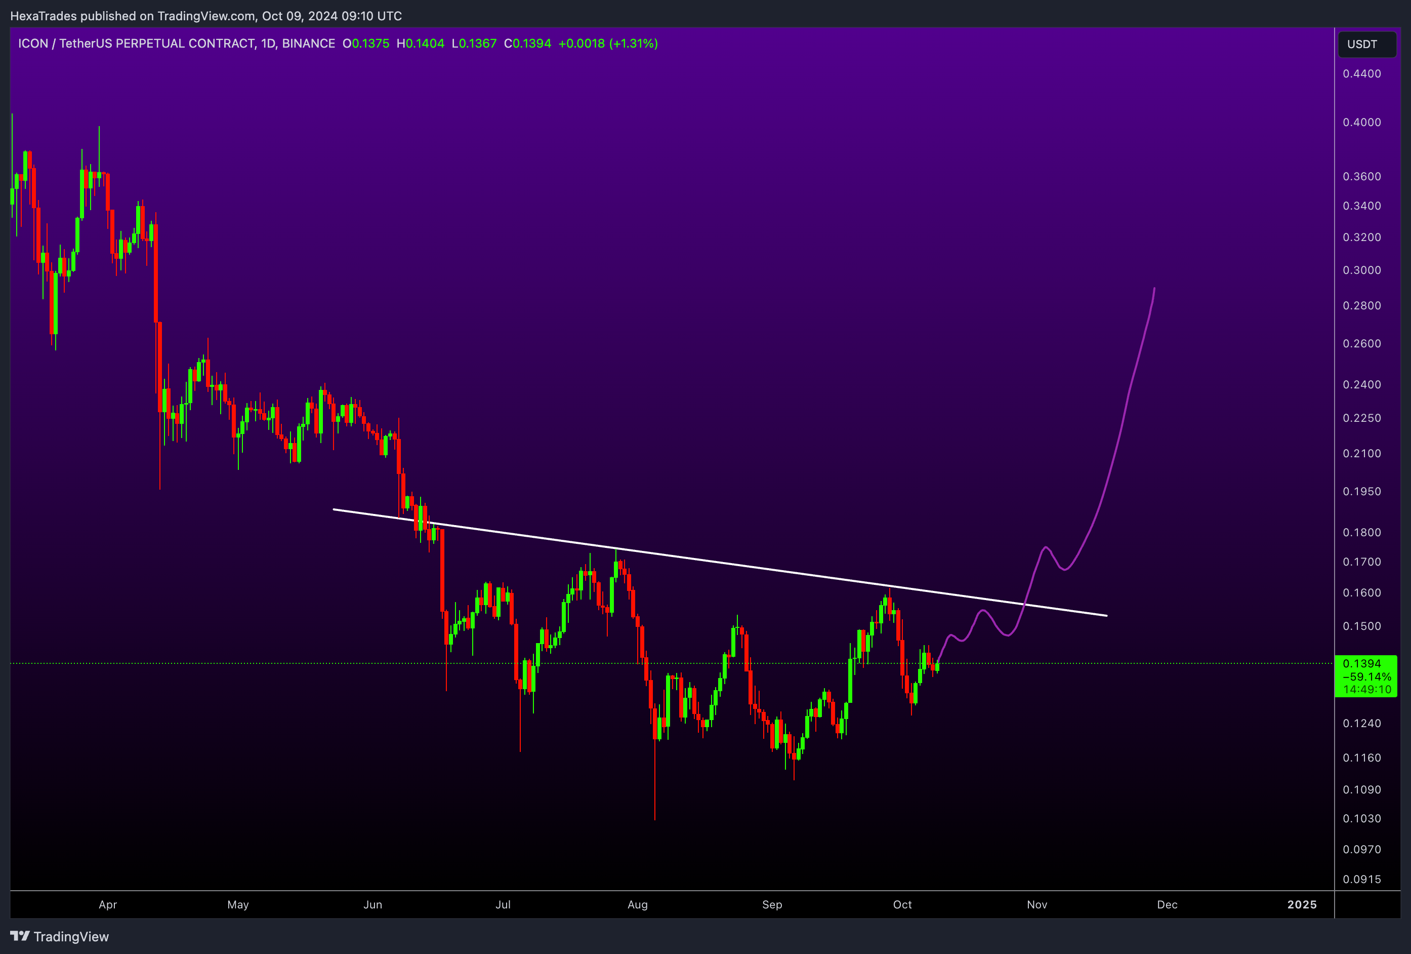Click the Nov label on time axis
The height and width of the screenshot is (954, 1411).
1037,905
